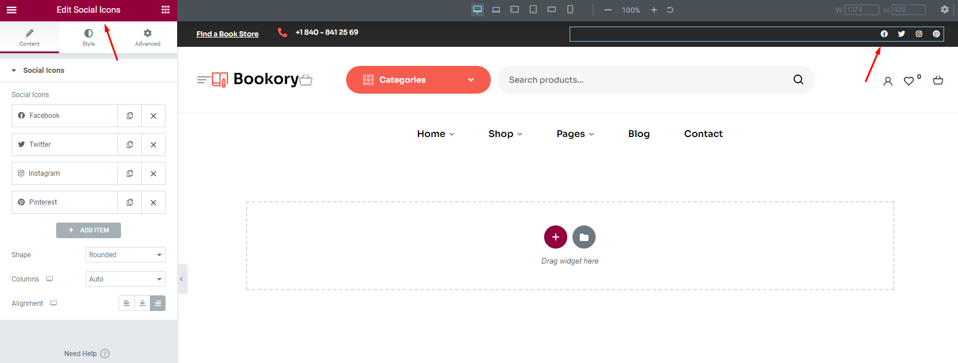Viewport: 958px width, 363px height.
Task: Set alignment to left
Action: (126, 303)
